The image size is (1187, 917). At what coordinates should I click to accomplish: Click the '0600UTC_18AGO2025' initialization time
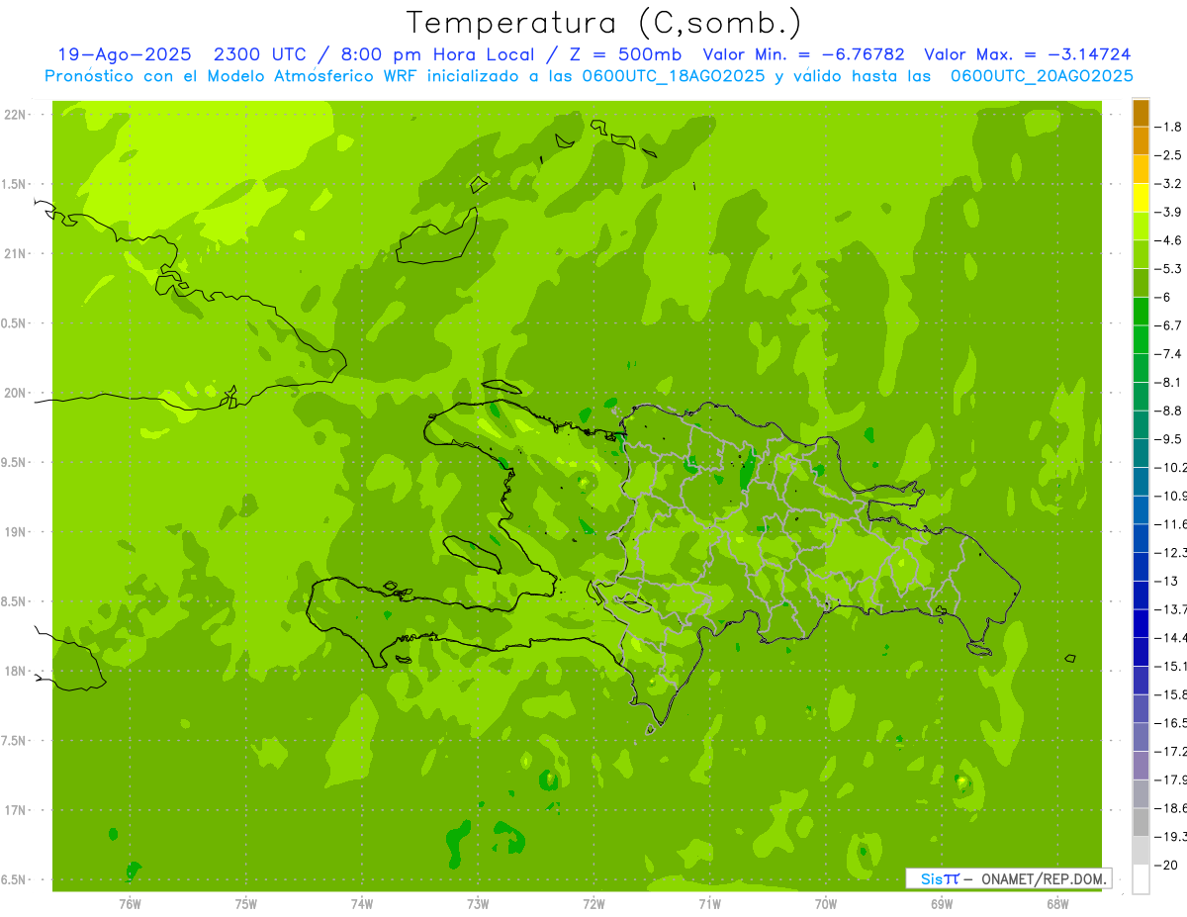coord(674,76)
